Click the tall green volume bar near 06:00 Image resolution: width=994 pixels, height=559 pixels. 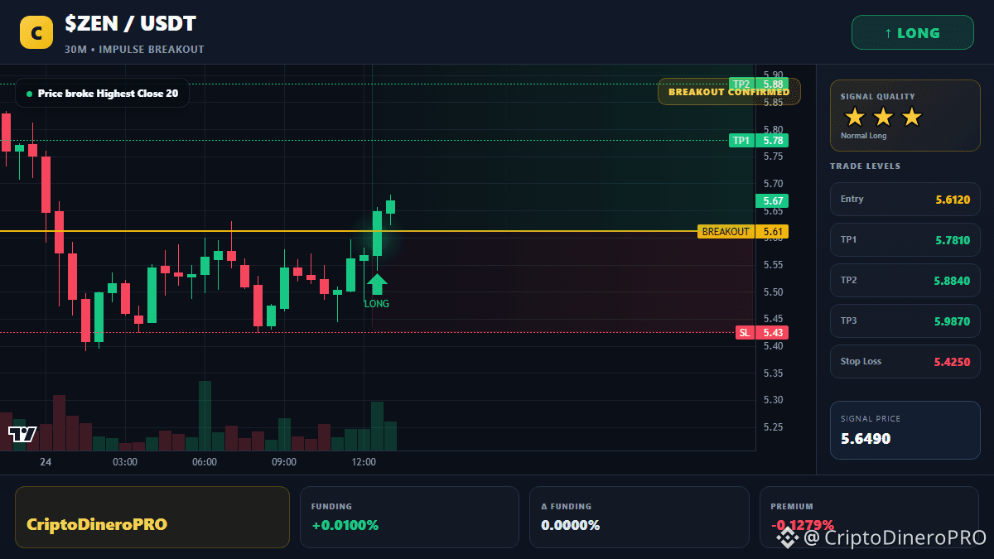[205, 416]
